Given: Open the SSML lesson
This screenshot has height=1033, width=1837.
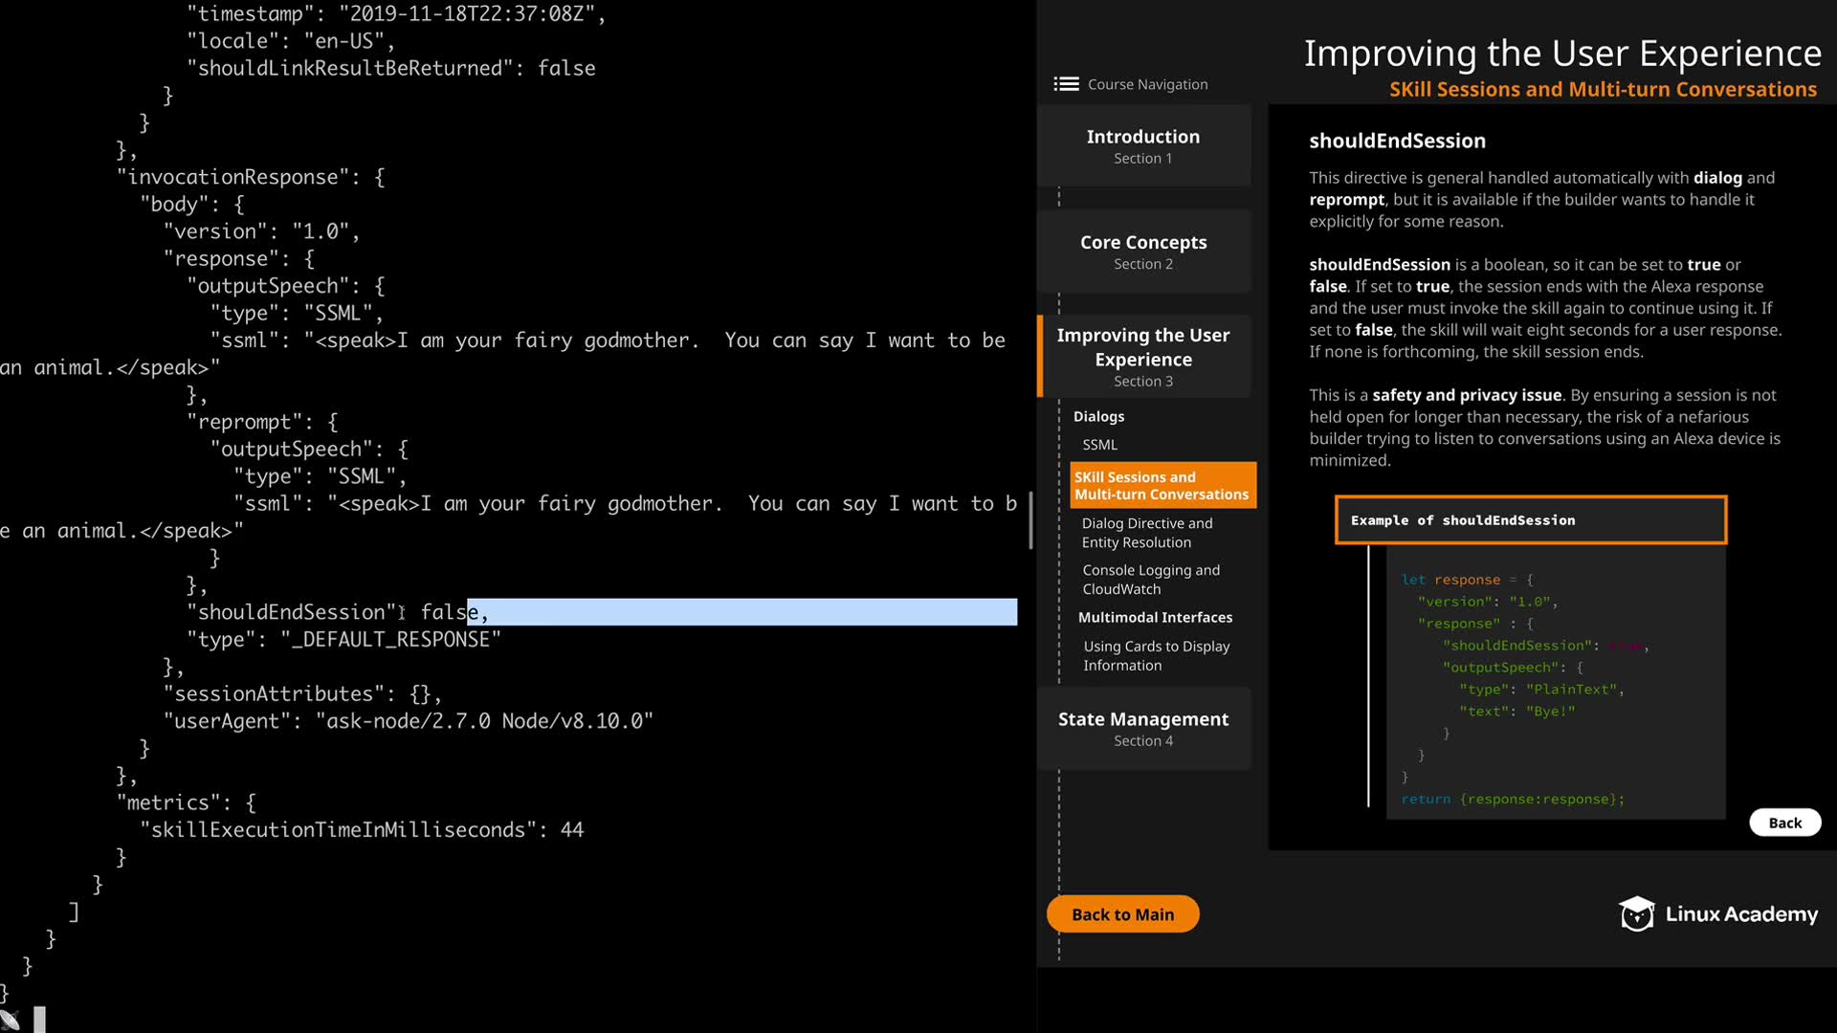Looking at the screenshot, I should pos(1099,445).
